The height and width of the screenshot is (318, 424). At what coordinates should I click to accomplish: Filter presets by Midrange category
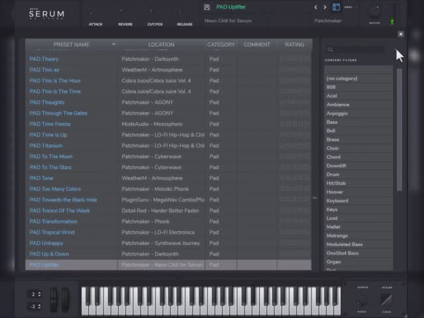pyautogui.click(x=358, y=236)
